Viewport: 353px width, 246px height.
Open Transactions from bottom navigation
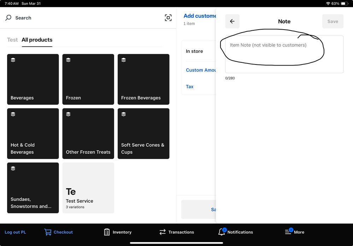point(176,232)
